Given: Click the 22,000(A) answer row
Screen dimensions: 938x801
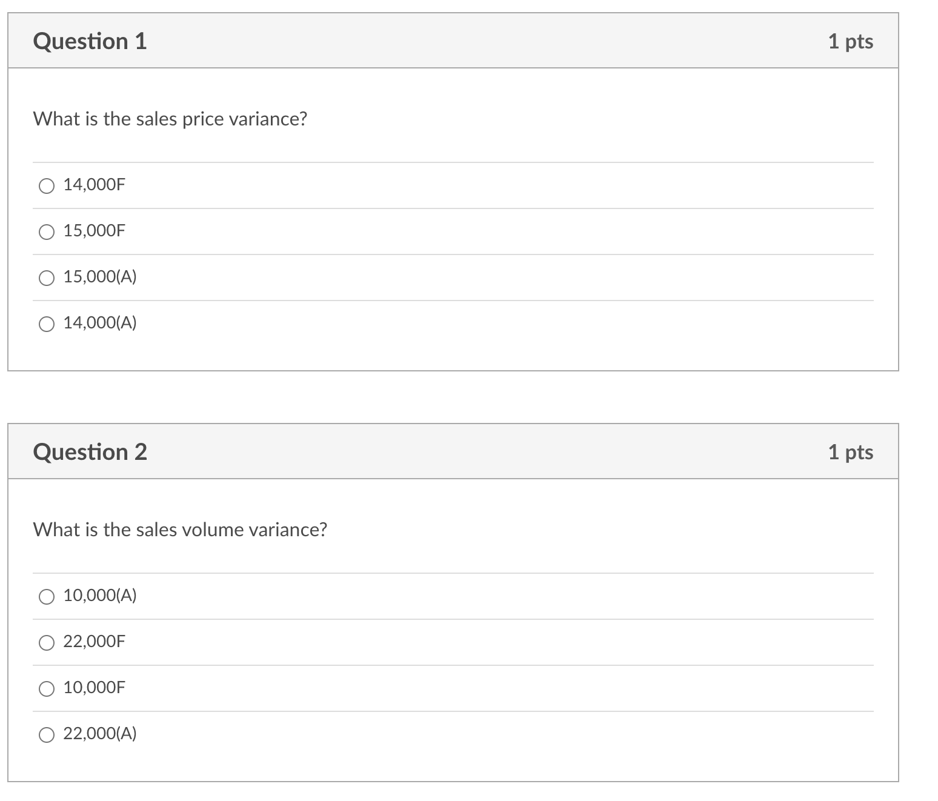Looking at the screenshot, I should click(242, 734).
